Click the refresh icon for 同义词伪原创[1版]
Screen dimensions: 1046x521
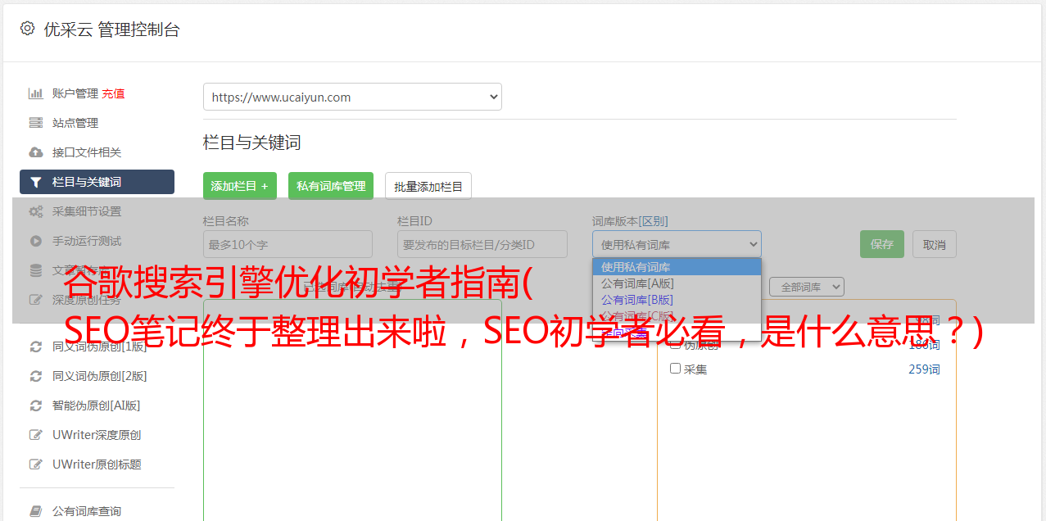(36, 347)
